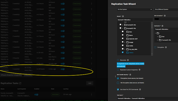Expand the Fast destination node
Screen dimensions: 178x101
point(157,37)
